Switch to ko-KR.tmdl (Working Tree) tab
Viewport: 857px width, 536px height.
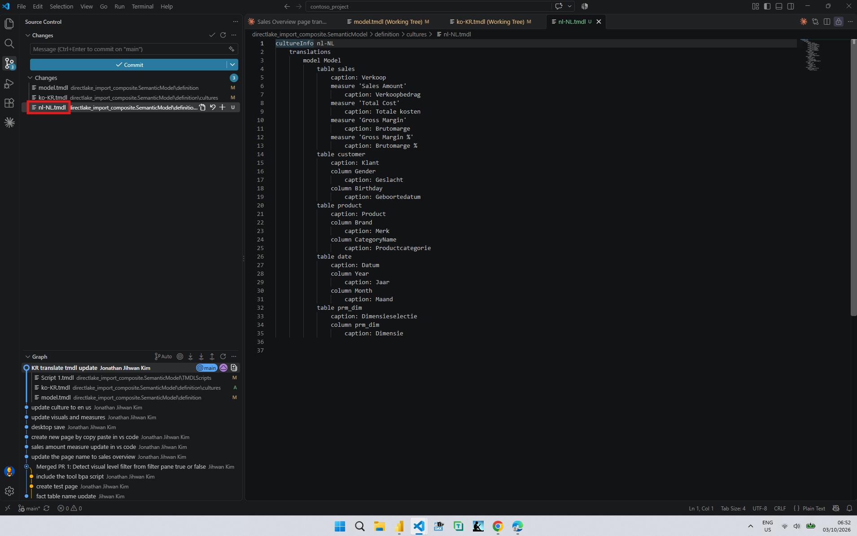coord(490,22)
